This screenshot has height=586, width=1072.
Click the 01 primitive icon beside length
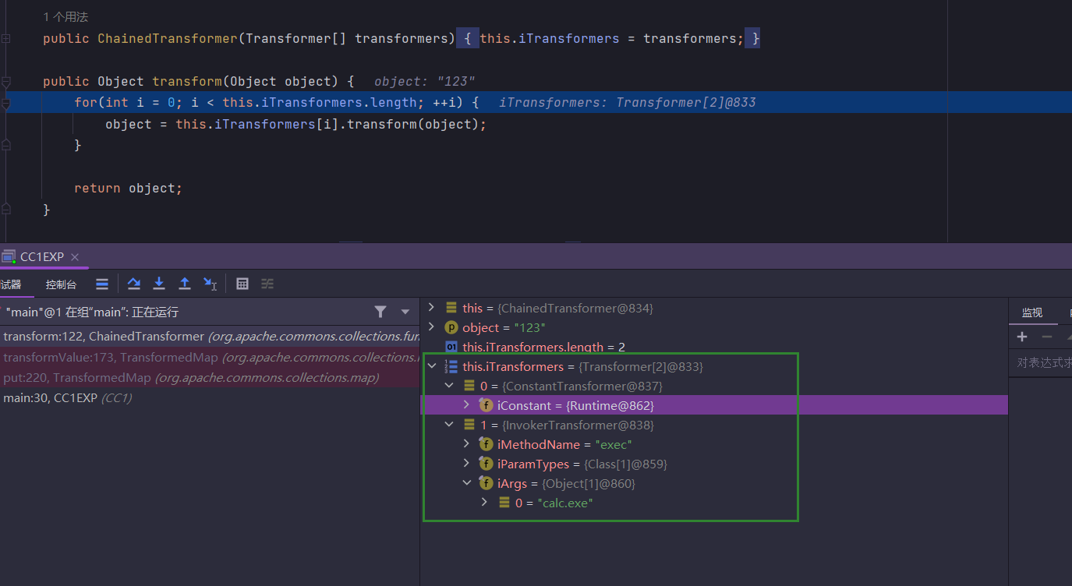click(x=451, y=347)
